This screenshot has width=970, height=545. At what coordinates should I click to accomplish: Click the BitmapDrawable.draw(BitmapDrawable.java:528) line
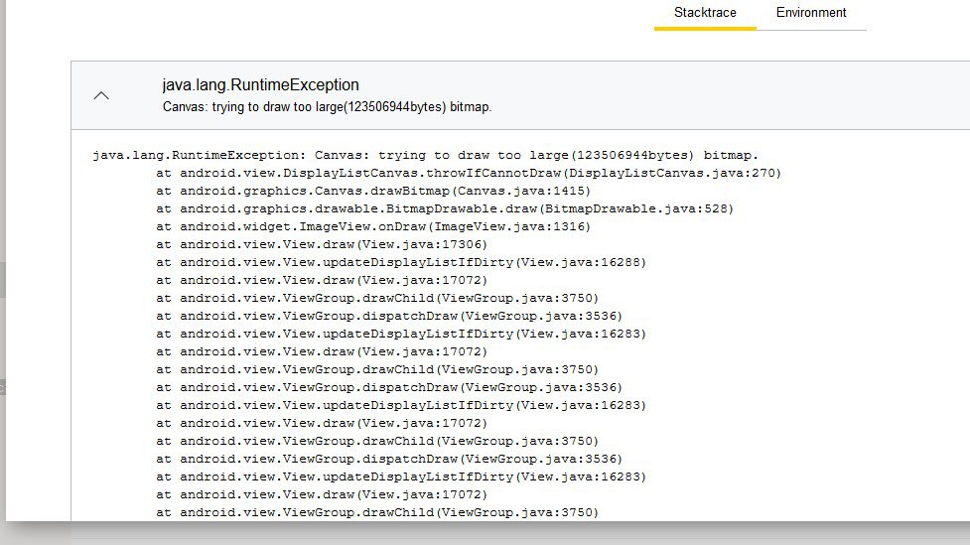pos(444,209)
